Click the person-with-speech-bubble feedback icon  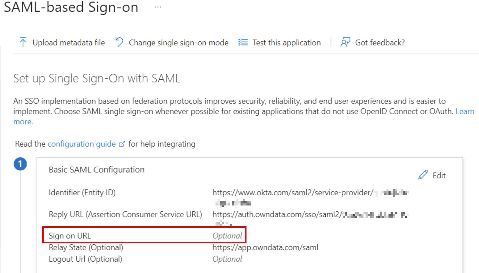(x=345, y=42)
